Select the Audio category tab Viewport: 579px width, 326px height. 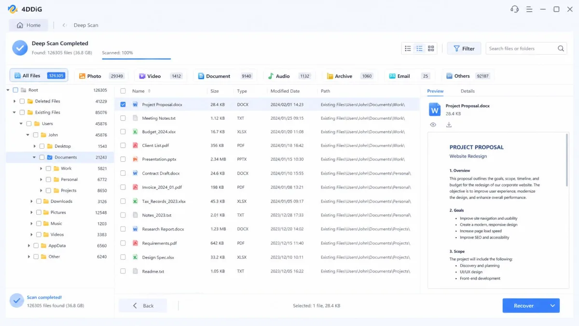click(x=289, y=76)
